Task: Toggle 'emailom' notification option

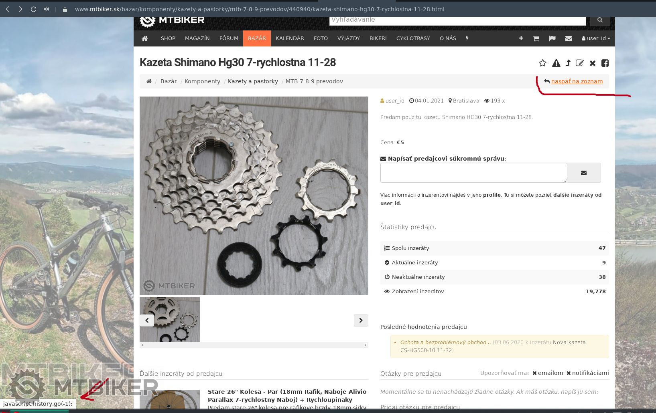Action: [548, 373]
